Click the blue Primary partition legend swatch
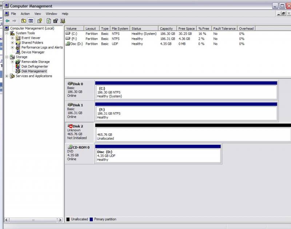The height and width of the screenshot is (229, 291). point(91,219)
